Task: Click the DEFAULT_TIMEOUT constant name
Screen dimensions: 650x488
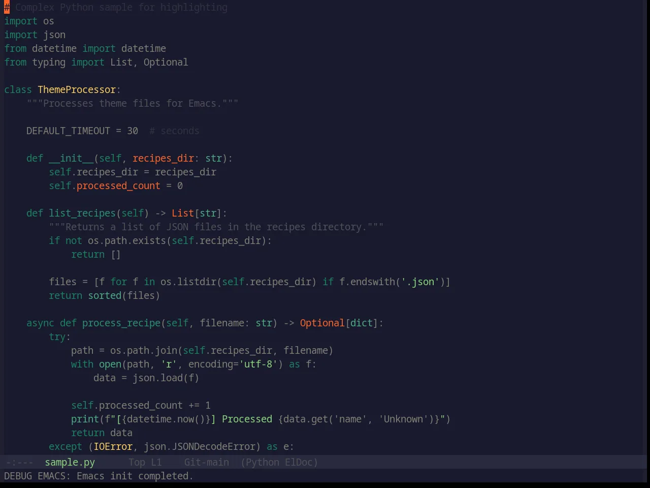Action: click(68, 131)
